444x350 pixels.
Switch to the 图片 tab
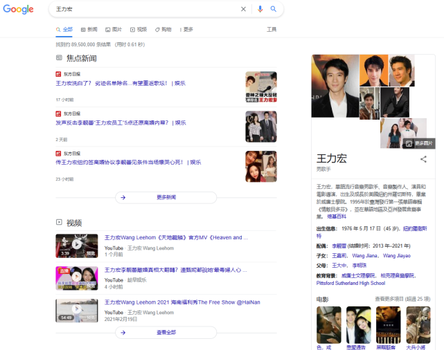point(114,30)
